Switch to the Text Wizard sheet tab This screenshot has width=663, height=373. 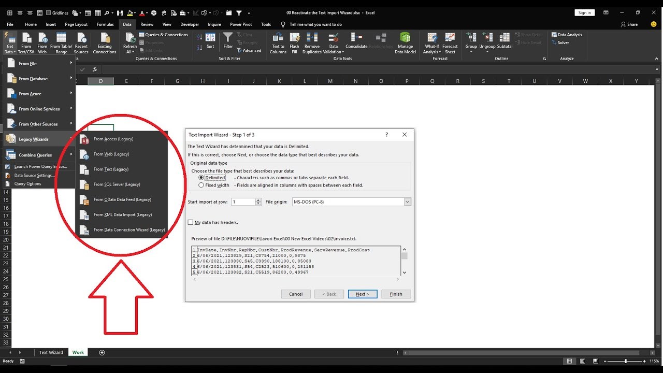pos(51,353)
